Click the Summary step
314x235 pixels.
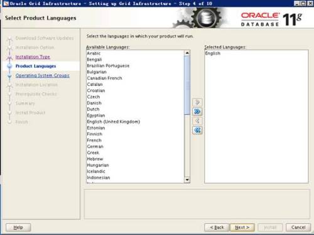click(25, 103)
